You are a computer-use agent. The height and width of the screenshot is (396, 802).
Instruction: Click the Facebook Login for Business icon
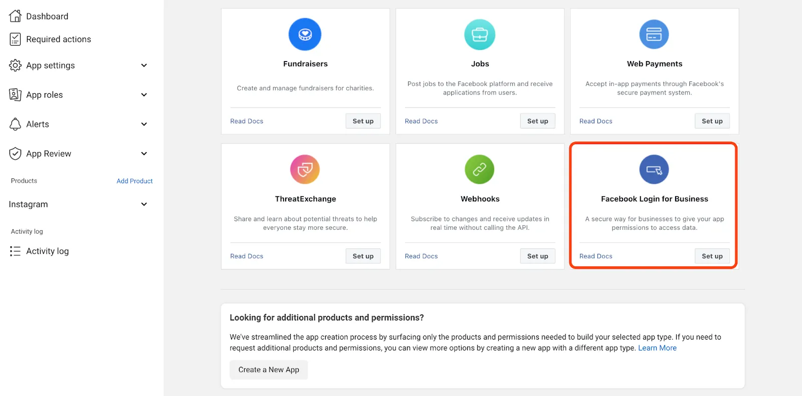[x=654, y=169]
